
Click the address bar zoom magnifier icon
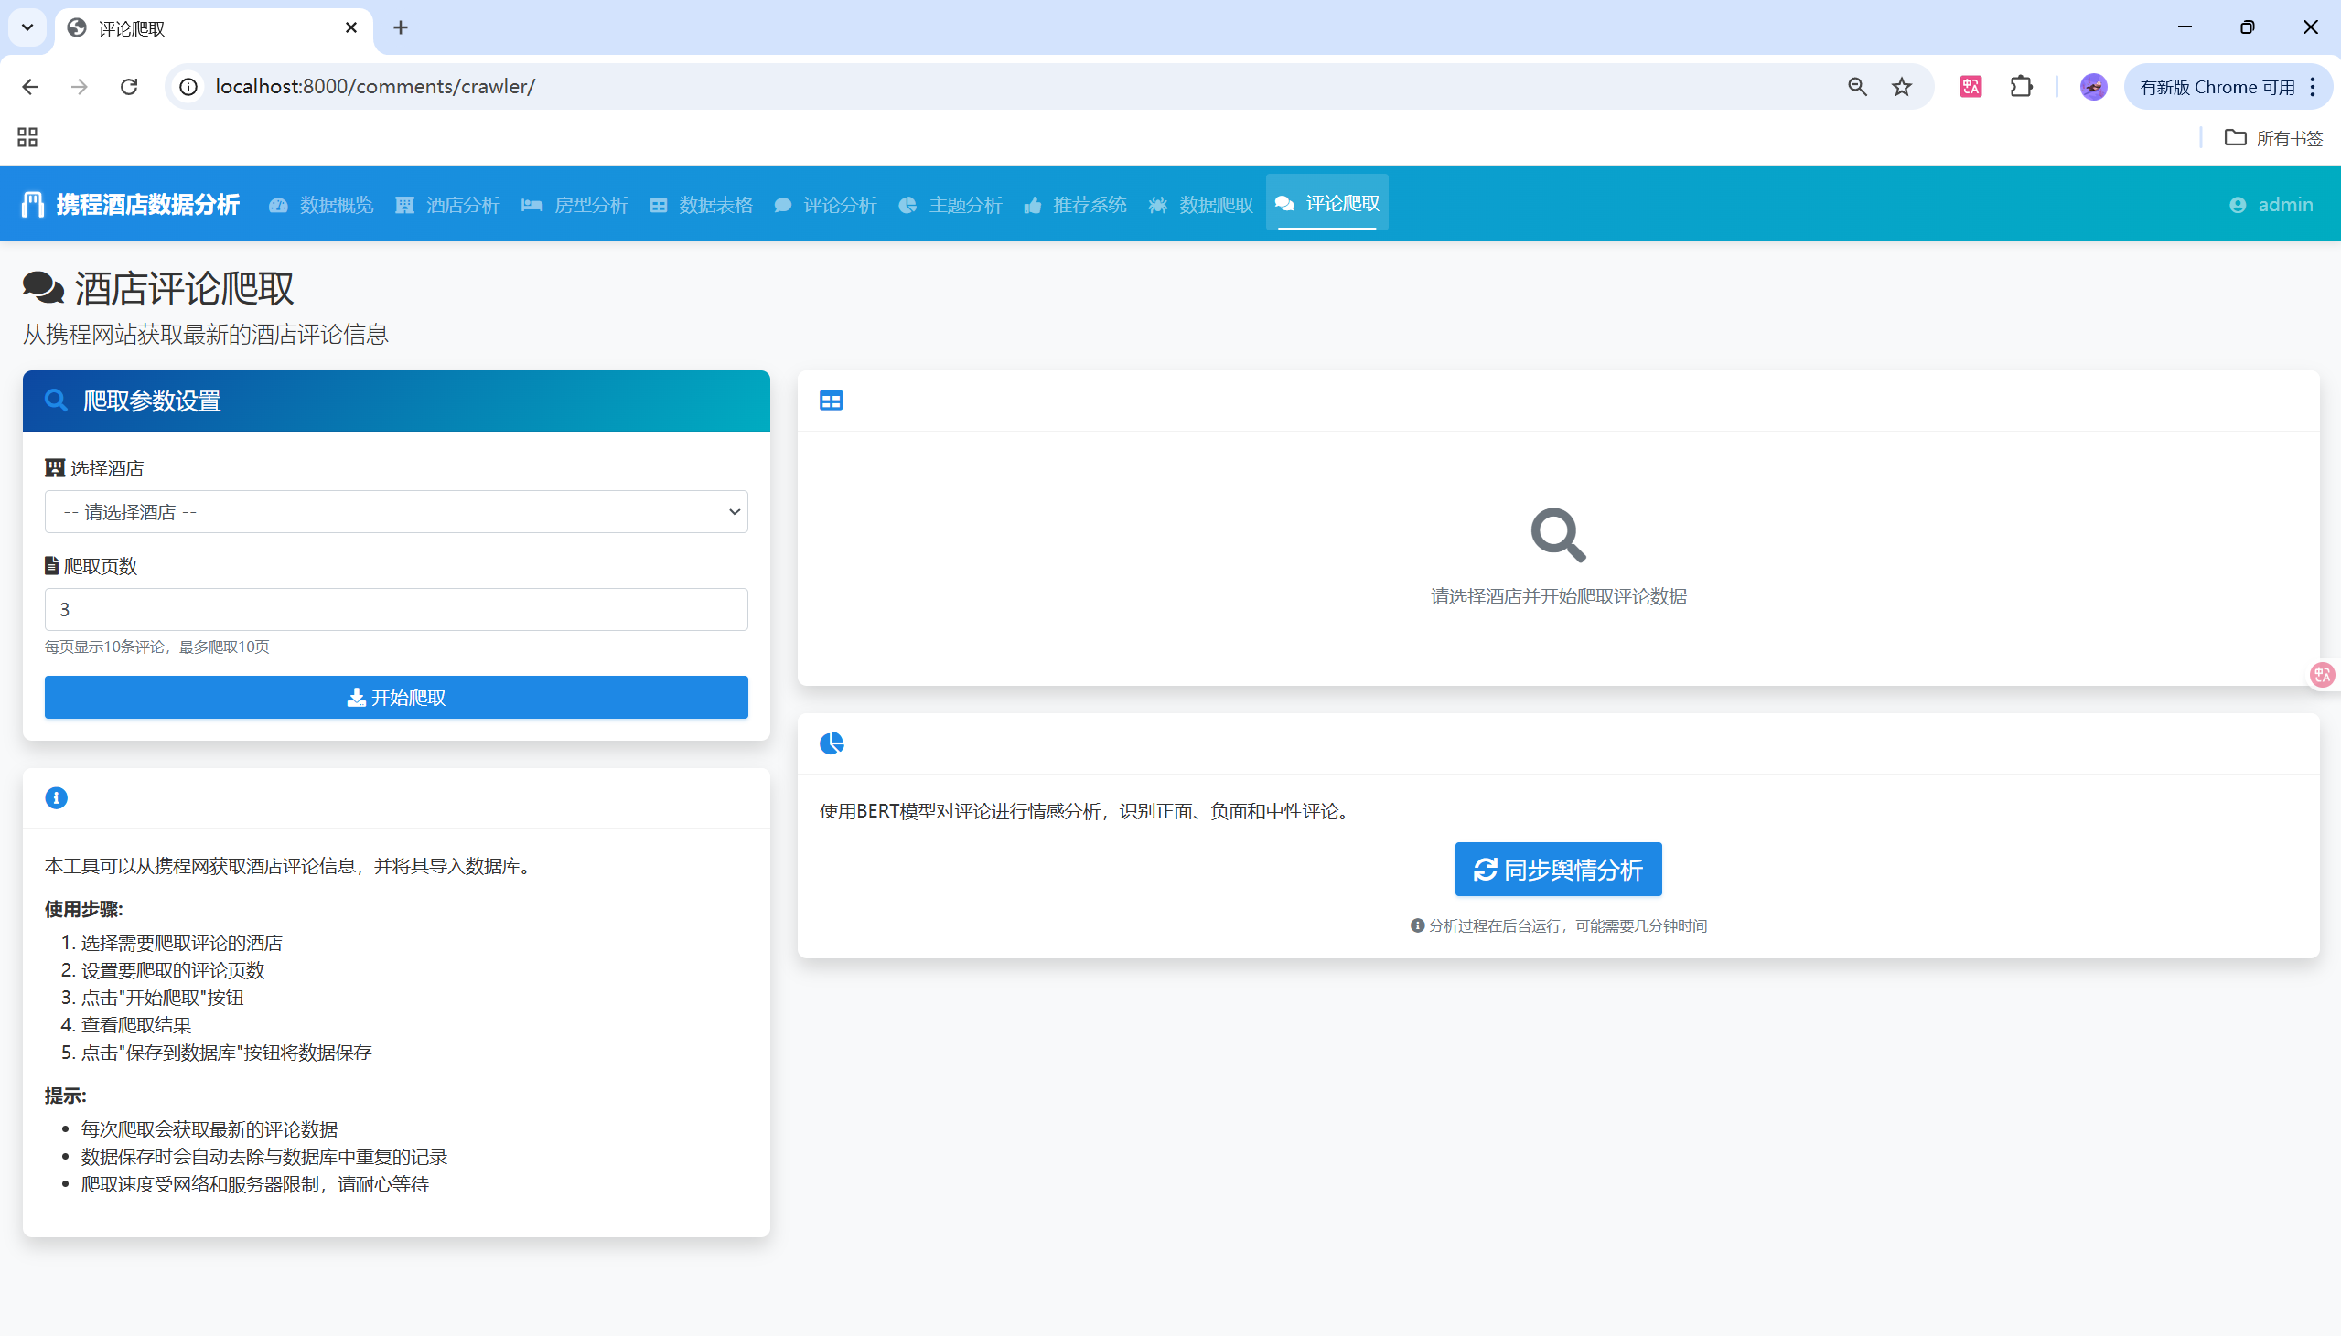pyautogui.click(x=1856, y=86)
